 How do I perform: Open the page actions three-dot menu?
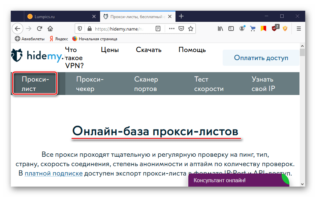pyautogui.click(x=172, y=29)
